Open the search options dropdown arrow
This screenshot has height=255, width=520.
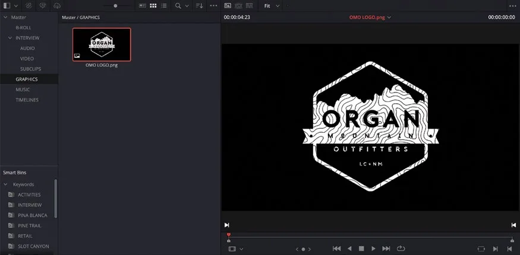[187, 6]
